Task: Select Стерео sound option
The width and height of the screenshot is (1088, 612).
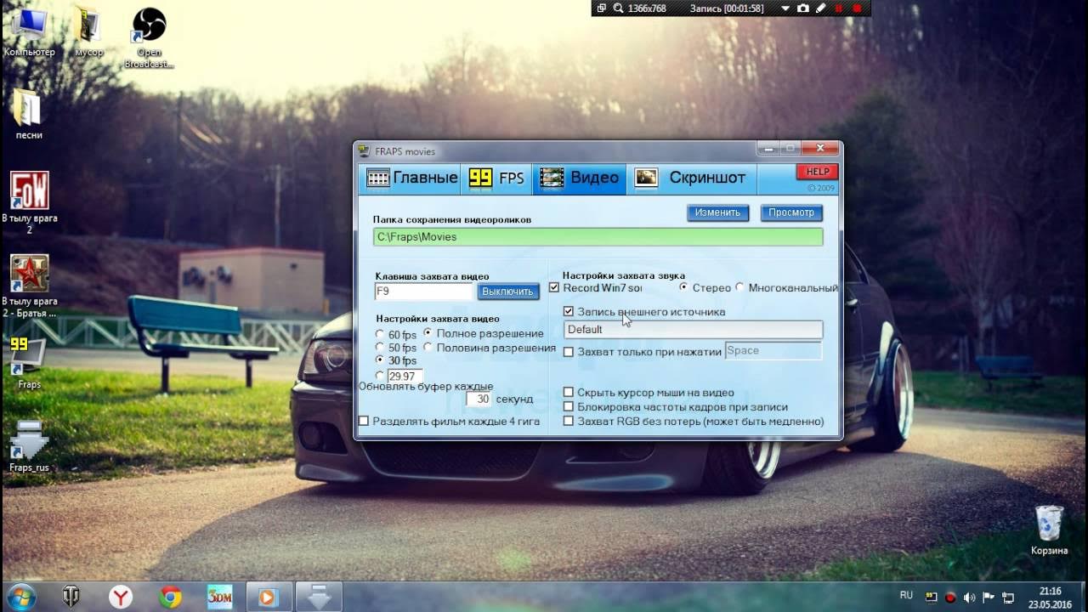Action: pyautogui.click(x=705, y=287)
